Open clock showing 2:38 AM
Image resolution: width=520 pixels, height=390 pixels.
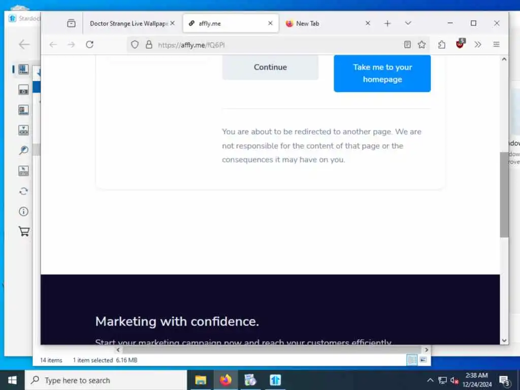[477, 380]
